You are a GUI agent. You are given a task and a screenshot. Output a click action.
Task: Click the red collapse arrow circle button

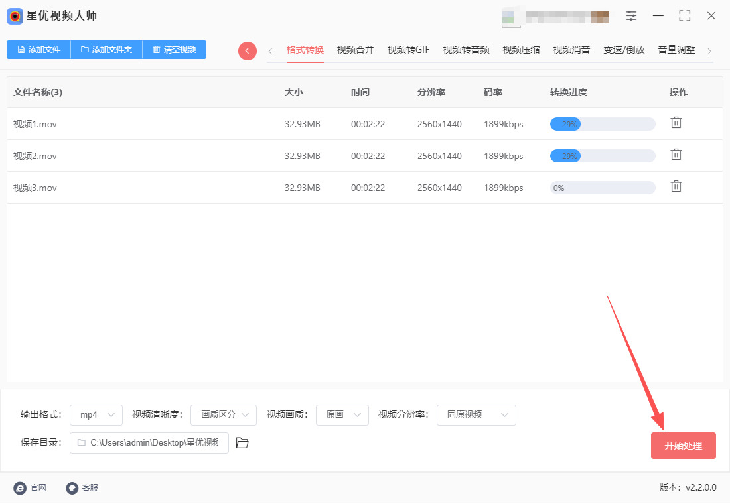[x=248, y=51]
